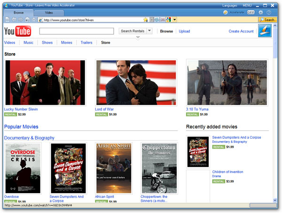This screenshot has height=213, width=282.
Task: Open the Lucky Number Slevin link
Action: (x=21, y=109)
